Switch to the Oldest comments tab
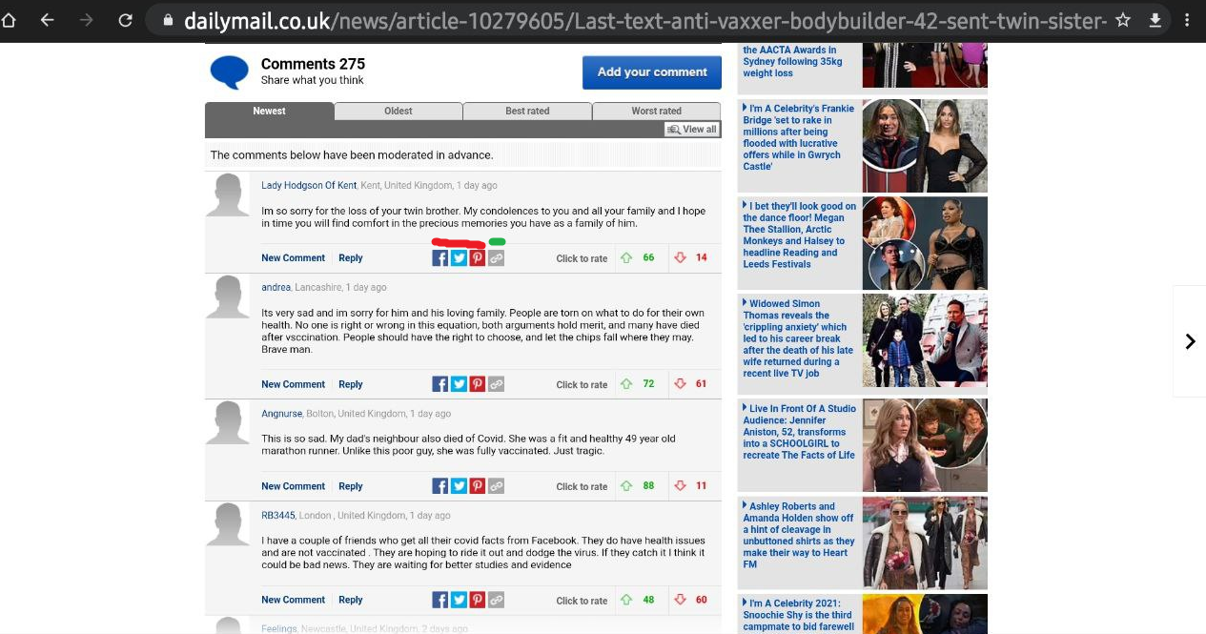Viewport: 1206px width, 634px height. point(398,111)
